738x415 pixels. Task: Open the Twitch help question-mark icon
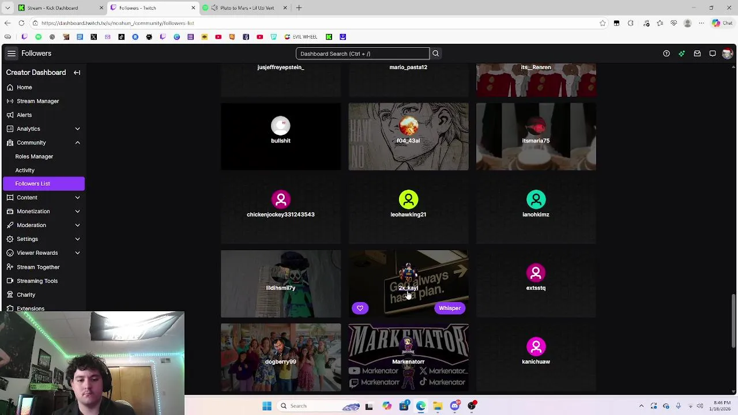pos(667,54)
